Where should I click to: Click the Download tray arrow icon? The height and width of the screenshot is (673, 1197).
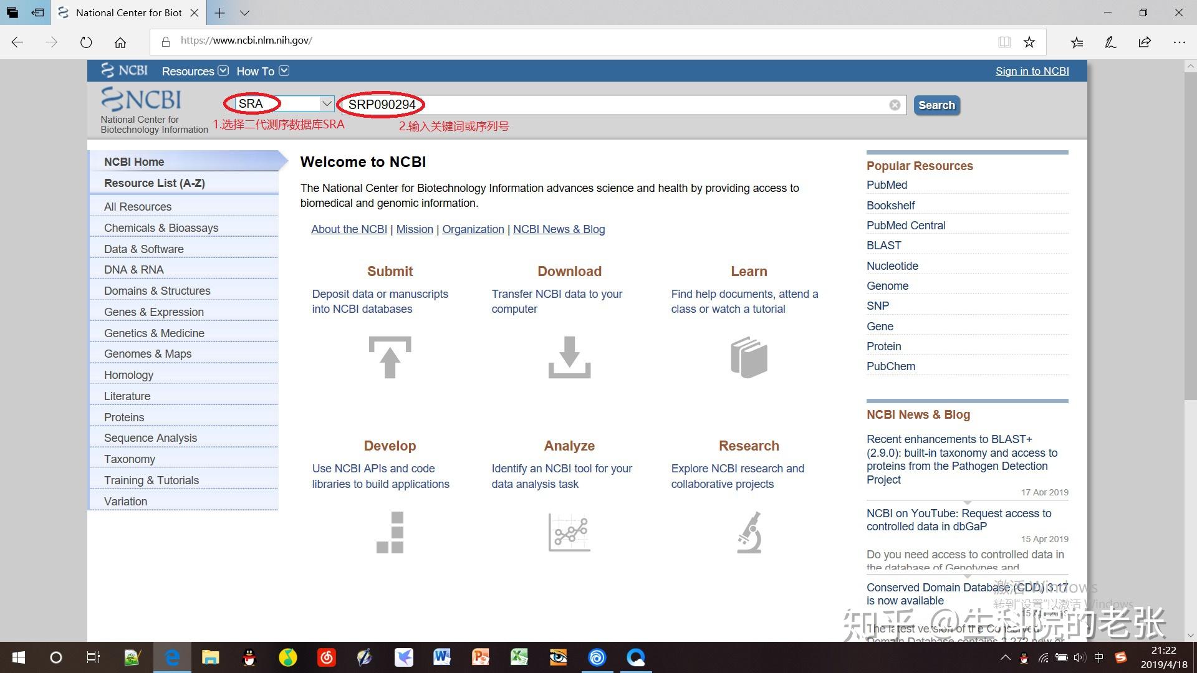[569, 357]
